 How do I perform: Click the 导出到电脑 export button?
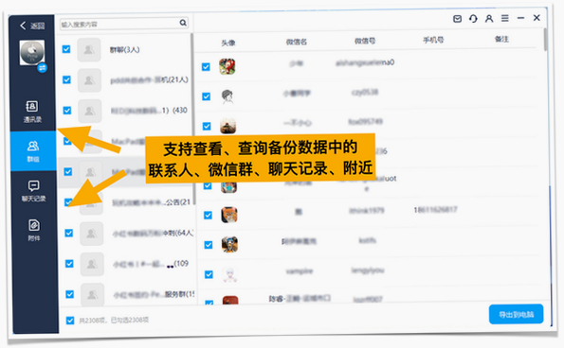coord(517,315)
